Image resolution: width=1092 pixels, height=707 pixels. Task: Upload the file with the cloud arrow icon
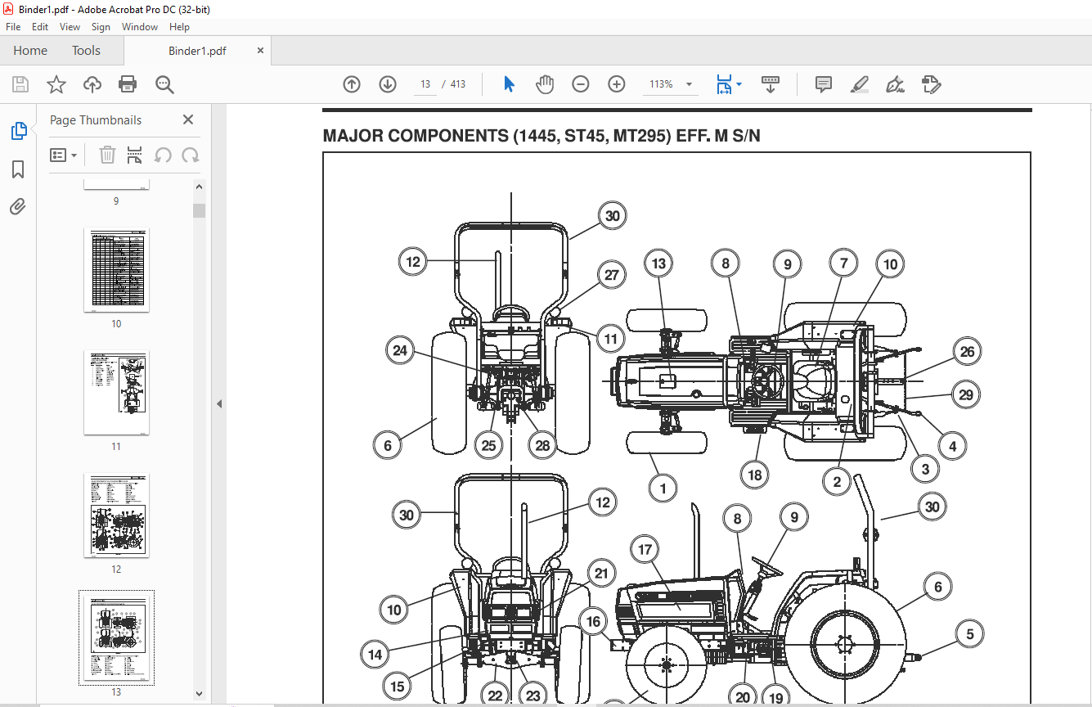click(92, 84)
